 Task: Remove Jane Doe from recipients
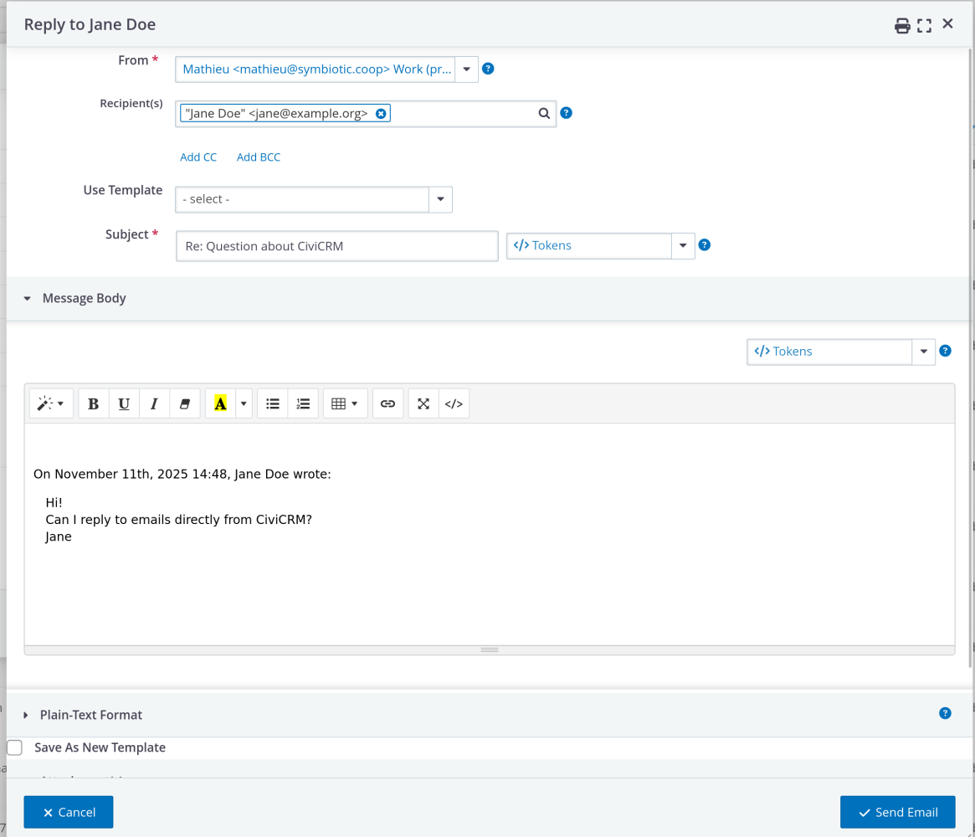coord(381,113)
